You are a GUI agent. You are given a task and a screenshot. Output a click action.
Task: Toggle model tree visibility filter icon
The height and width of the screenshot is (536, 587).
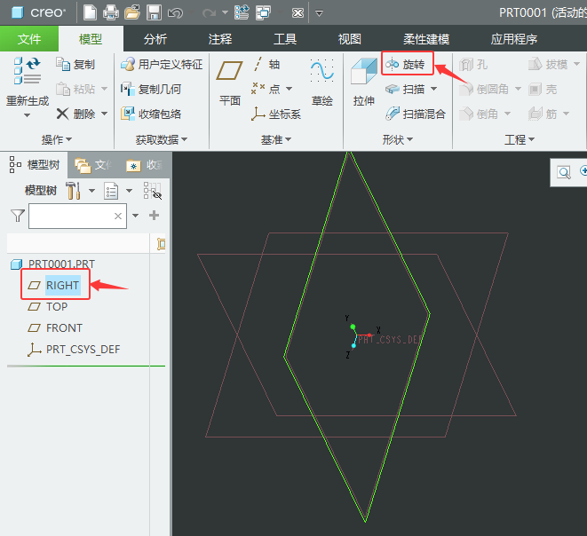pos(153,191)
